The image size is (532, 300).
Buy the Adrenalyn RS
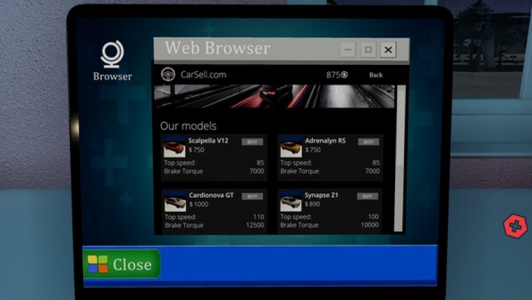coord(369,142)
